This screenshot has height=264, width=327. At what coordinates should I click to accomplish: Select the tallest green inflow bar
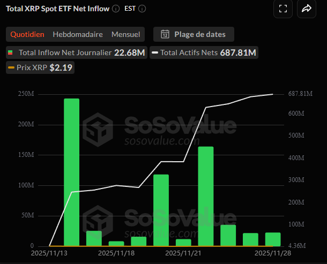click(71, 171)
